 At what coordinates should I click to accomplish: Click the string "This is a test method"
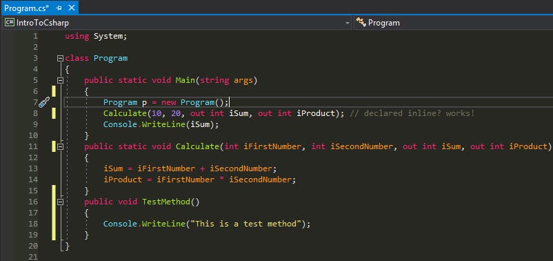(246, 224)
